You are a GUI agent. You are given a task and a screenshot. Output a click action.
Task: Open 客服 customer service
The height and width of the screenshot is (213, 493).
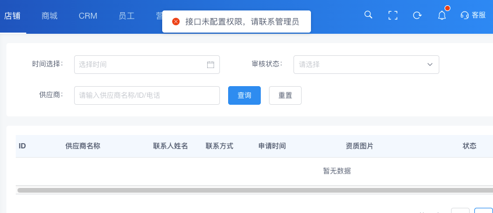[473, 15]
